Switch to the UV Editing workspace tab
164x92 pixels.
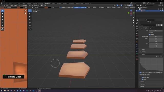click(x=40, y=3)
